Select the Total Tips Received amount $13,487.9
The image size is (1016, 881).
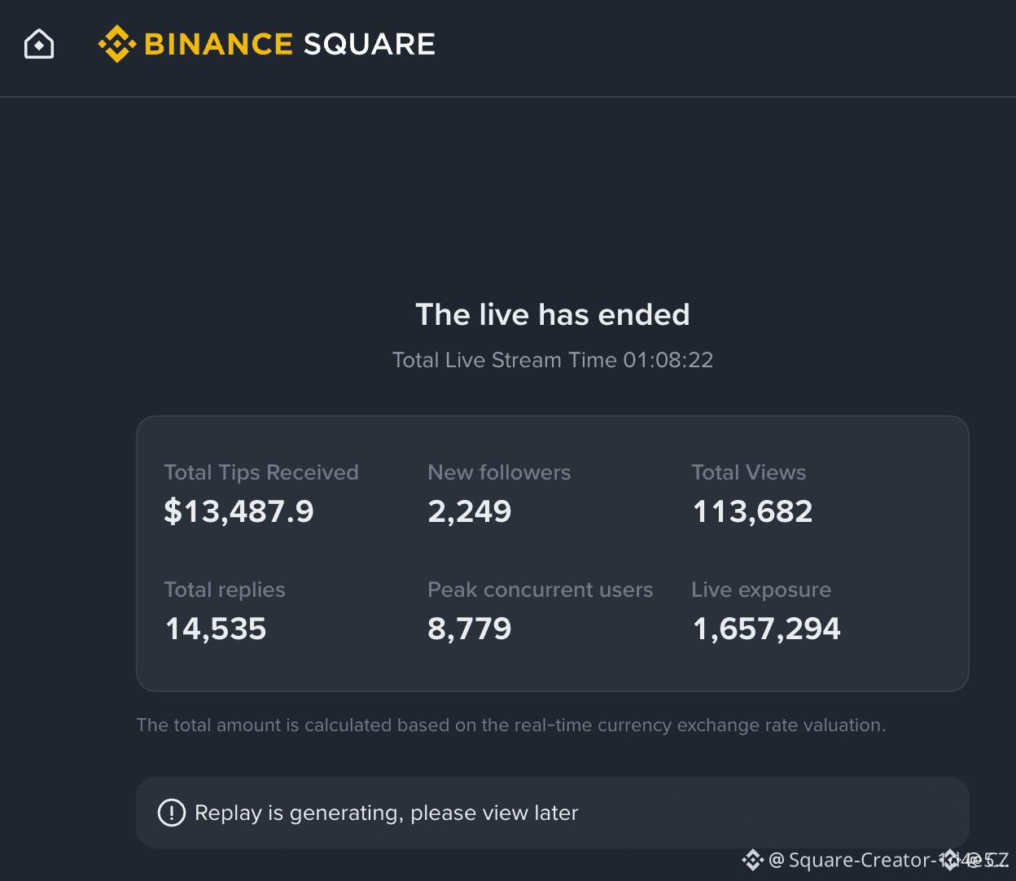(x=239, y=511)
